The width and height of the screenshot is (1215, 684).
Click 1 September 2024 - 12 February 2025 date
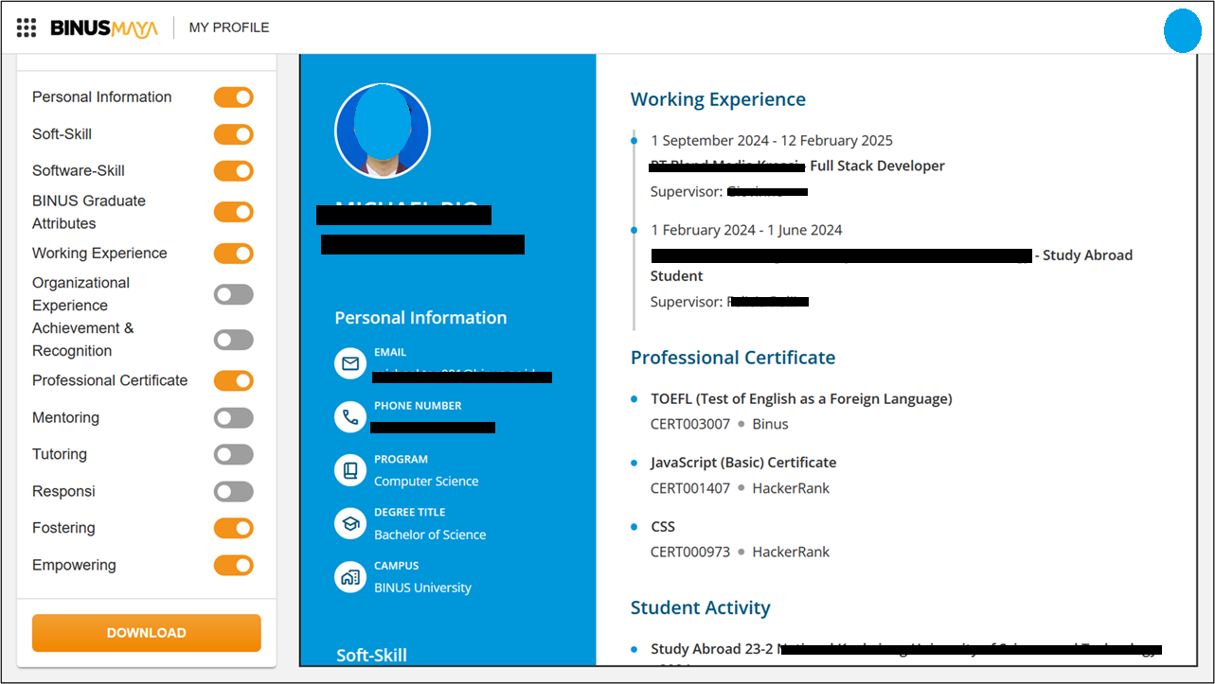[x=772, y=140]
